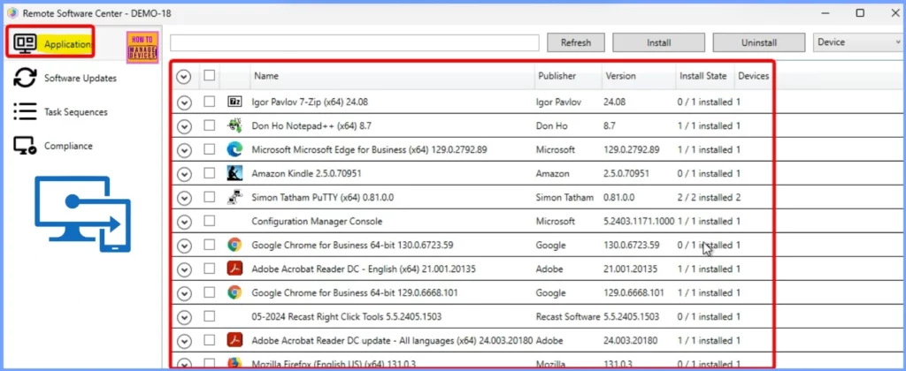Check the Adobe Acrobat Reader DC English row
Screen dimensions: 906x371
[x=209, y=269]
